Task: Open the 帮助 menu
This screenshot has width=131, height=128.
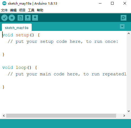Action: (x=40, y=10)
